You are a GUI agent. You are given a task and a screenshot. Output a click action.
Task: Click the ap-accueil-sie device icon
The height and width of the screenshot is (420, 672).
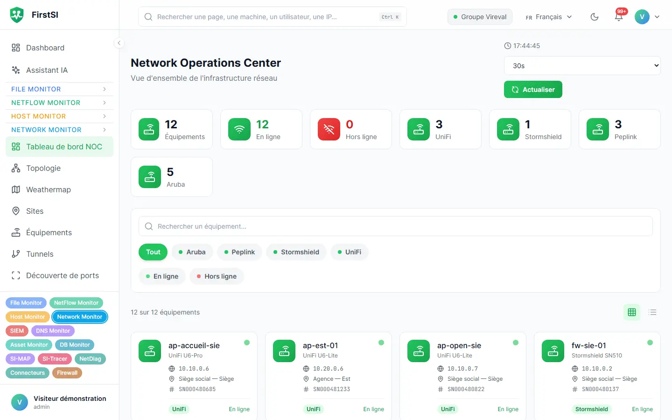click(150, 351)
